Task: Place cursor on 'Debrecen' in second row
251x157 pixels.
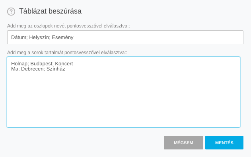Action: click(33, 69)
